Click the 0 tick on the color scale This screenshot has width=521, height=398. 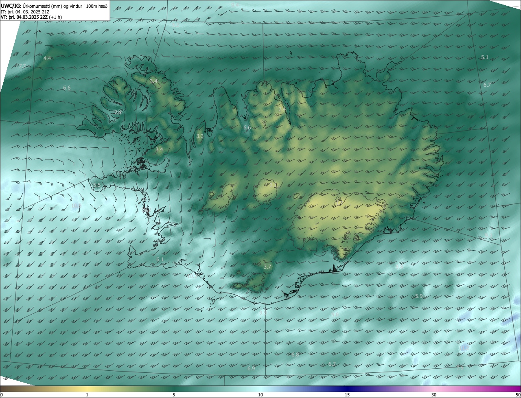tap(2, 395)
